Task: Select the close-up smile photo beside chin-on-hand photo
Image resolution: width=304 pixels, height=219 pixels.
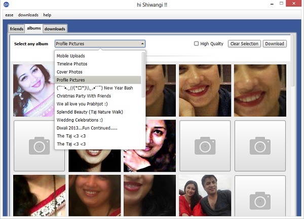Action: tap(260, 90)
